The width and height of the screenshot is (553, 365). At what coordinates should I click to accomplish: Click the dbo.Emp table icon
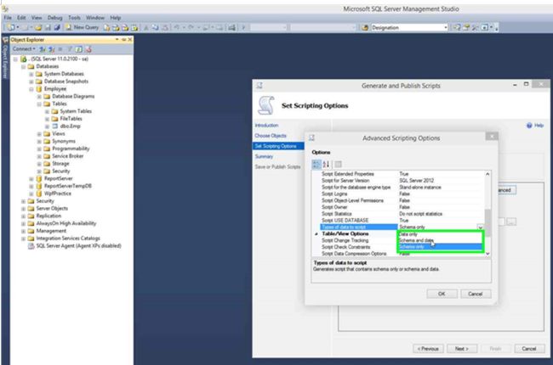(55, 126)
